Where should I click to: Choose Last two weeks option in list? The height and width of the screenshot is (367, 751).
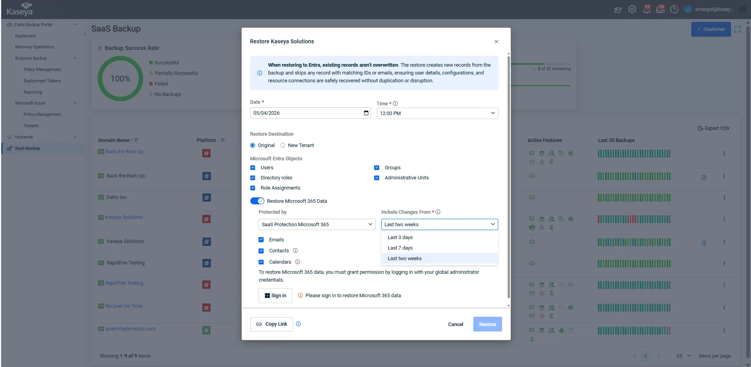click(x=440, y=259)
